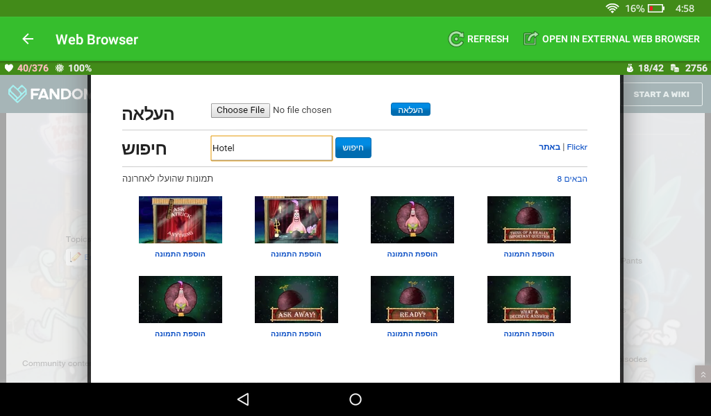
Task: Tap the battery status icon
Action: click(x=656, y=8)
